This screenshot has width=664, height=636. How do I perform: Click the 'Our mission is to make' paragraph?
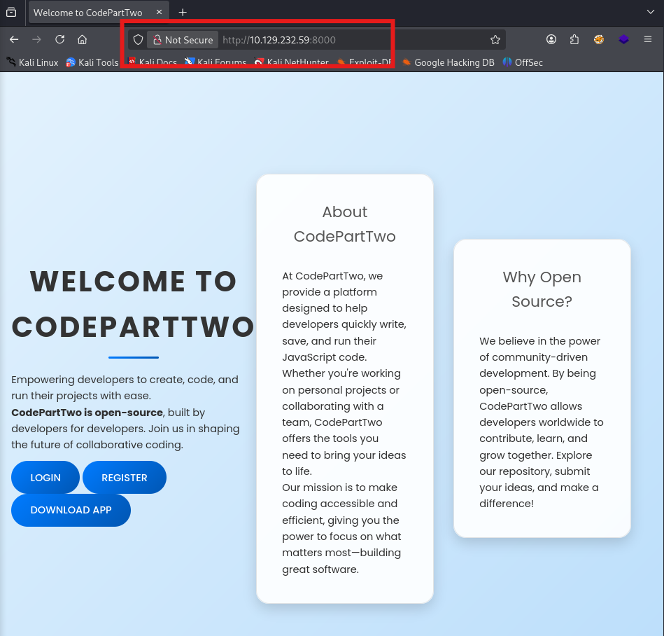pos(343,528)
